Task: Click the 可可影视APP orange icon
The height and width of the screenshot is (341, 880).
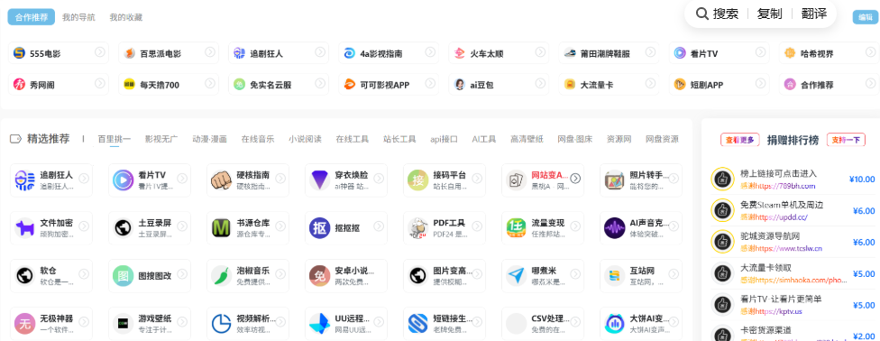Action: click(350, 85)
